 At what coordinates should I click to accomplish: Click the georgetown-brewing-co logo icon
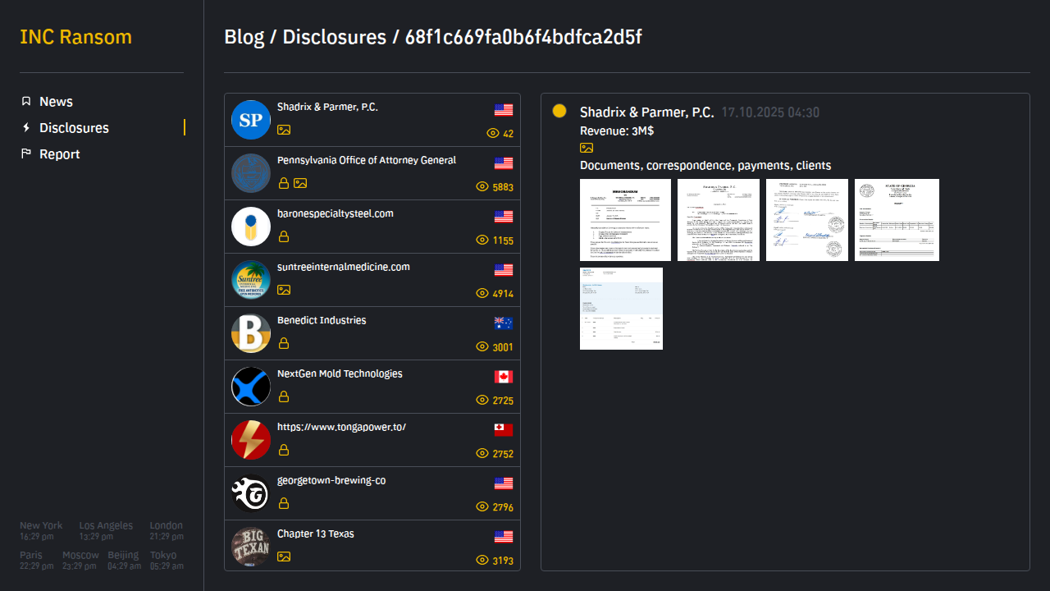[251, 493]
